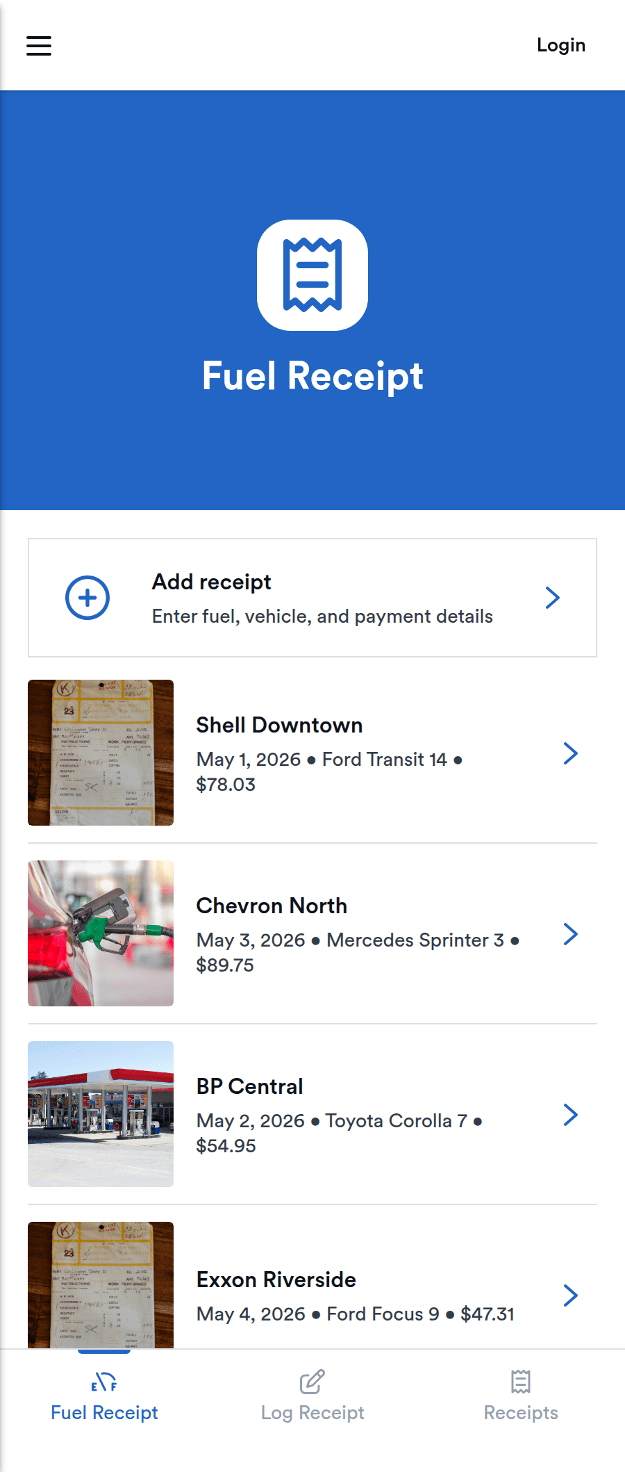Open Shell Downtown receipt thumbnail
625x1472 pixels.
[101, 753]
